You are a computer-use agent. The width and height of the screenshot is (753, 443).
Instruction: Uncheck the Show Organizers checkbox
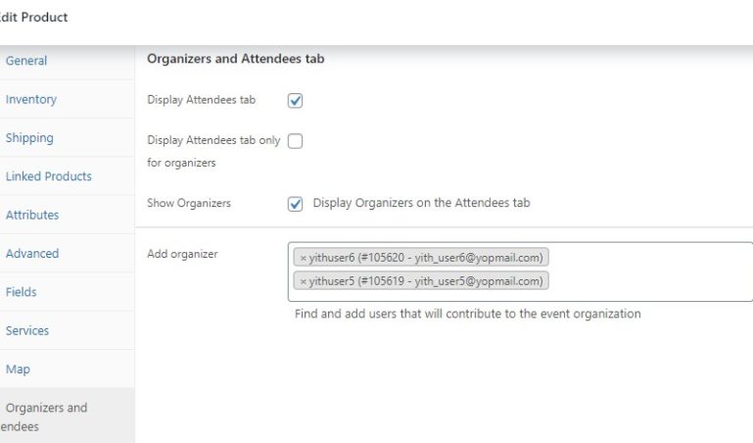[295, 204]
